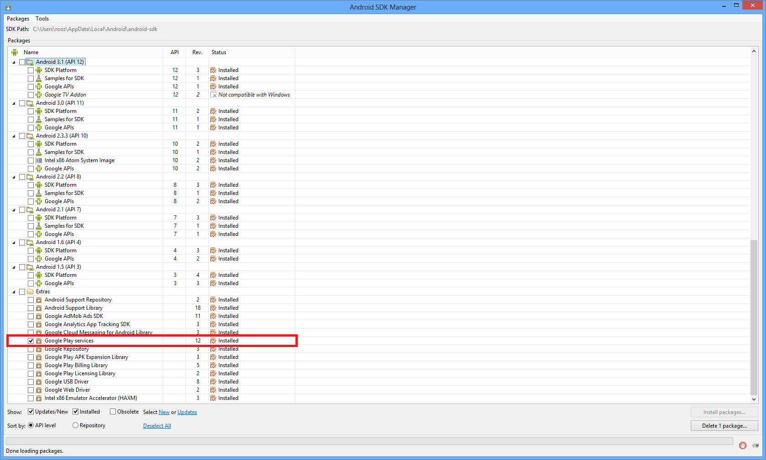
Task: Click the Intel x86 Emulator Accelerator (HAXM) icon
Action: pyautogui.click(x=39, y=398)
